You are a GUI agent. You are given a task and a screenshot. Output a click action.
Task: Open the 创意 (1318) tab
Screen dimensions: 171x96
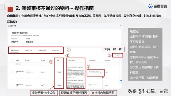(29, 50)
